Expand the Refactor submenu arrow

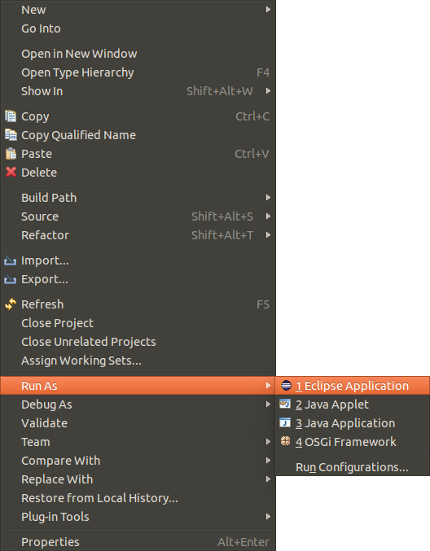(268, 234)
